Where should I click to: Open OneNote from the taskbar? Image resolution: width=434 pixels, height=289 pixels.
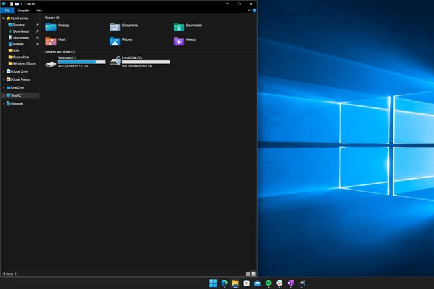(290, 283)
